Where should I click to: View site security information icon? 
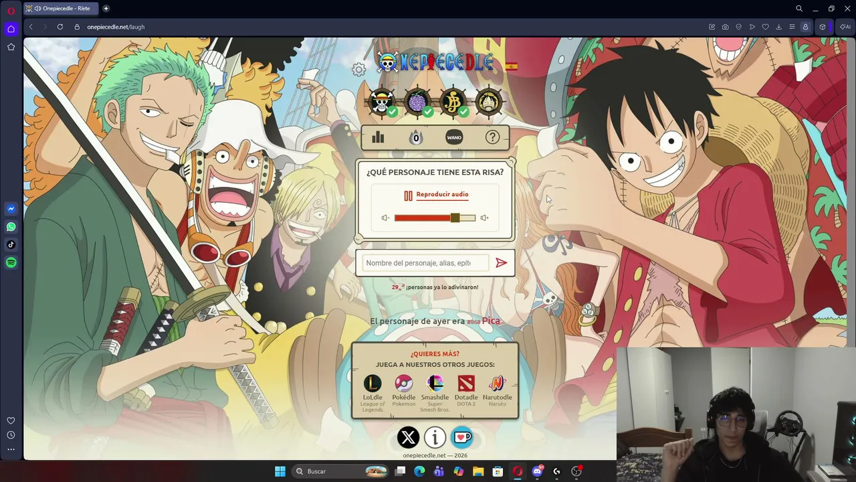click(x=77, y=27)
